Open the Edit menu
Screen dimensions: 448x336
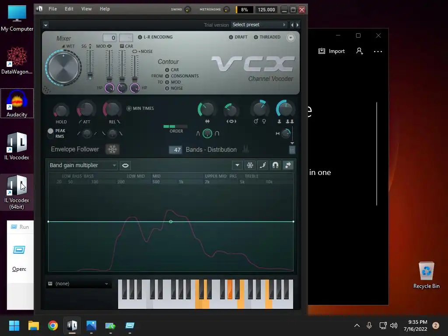coord(69,9)
